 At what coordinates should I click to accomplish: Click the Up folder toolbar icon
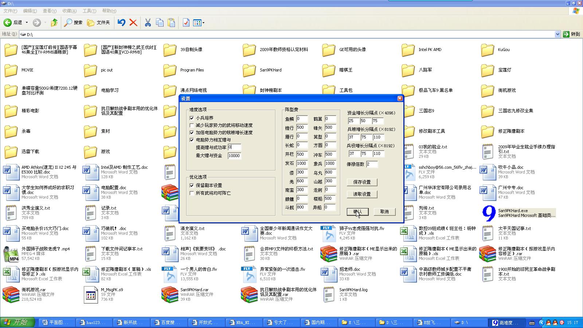[x=54, y=23]
